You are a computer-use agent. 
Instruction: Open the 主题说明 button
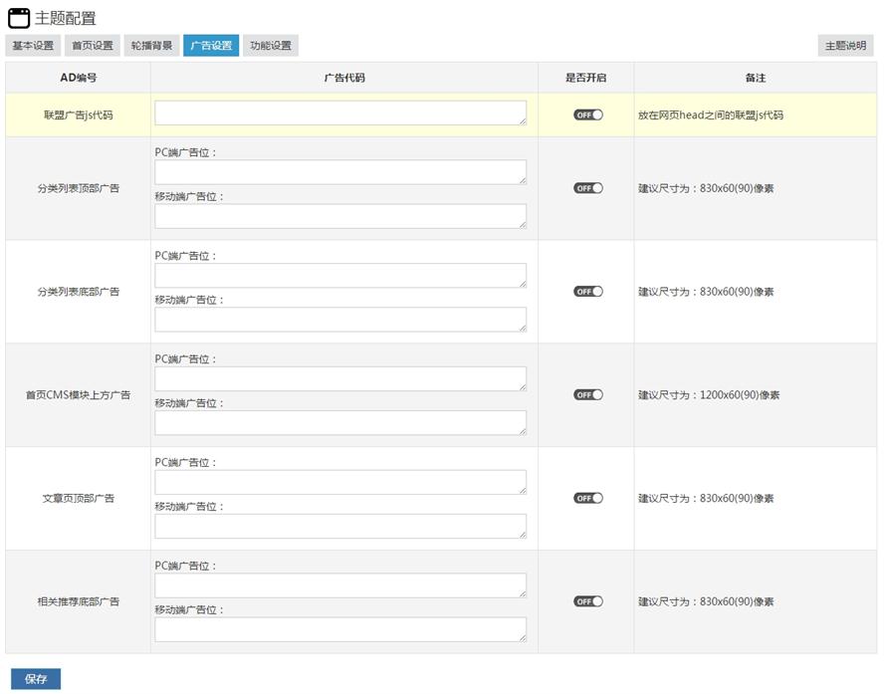tap(845, 46)
